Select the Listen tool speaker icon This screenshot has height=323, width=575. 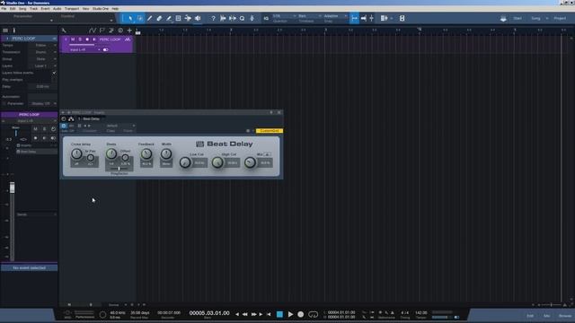[198, 18]
